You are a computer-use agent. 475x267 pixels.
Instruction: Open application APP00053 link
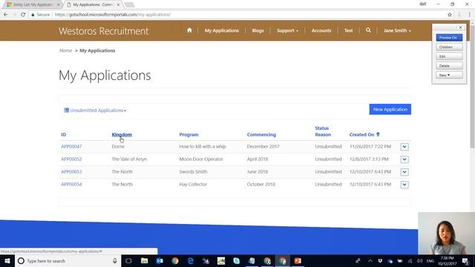[x=71, y=171]
